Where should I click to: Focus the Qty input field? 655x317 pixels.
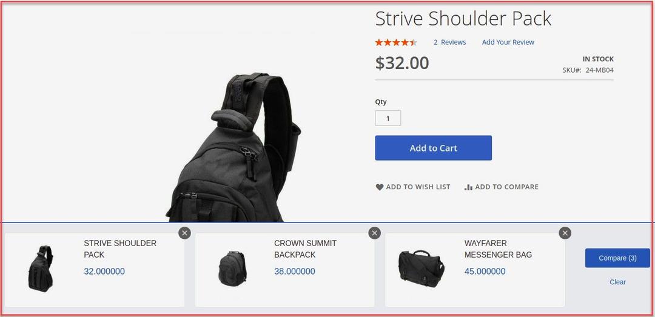388,118
